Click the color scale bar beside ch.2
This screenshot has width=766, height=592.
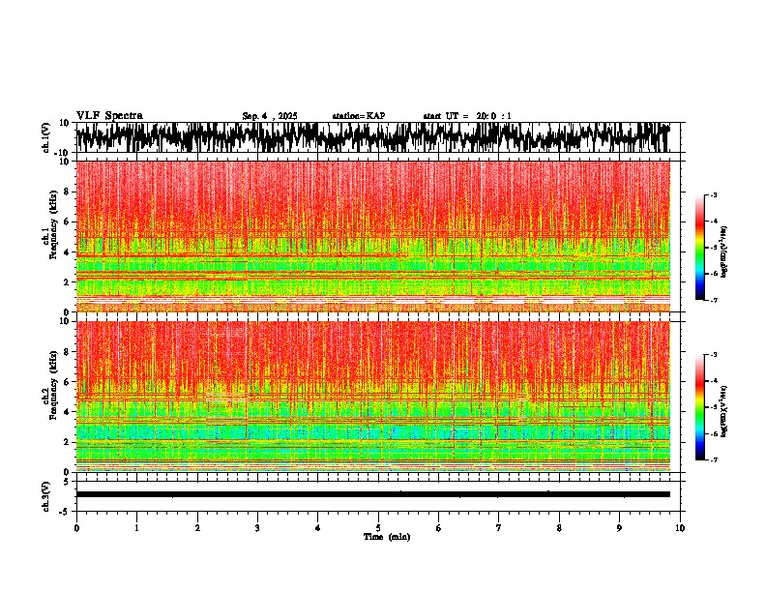[700, 407]
